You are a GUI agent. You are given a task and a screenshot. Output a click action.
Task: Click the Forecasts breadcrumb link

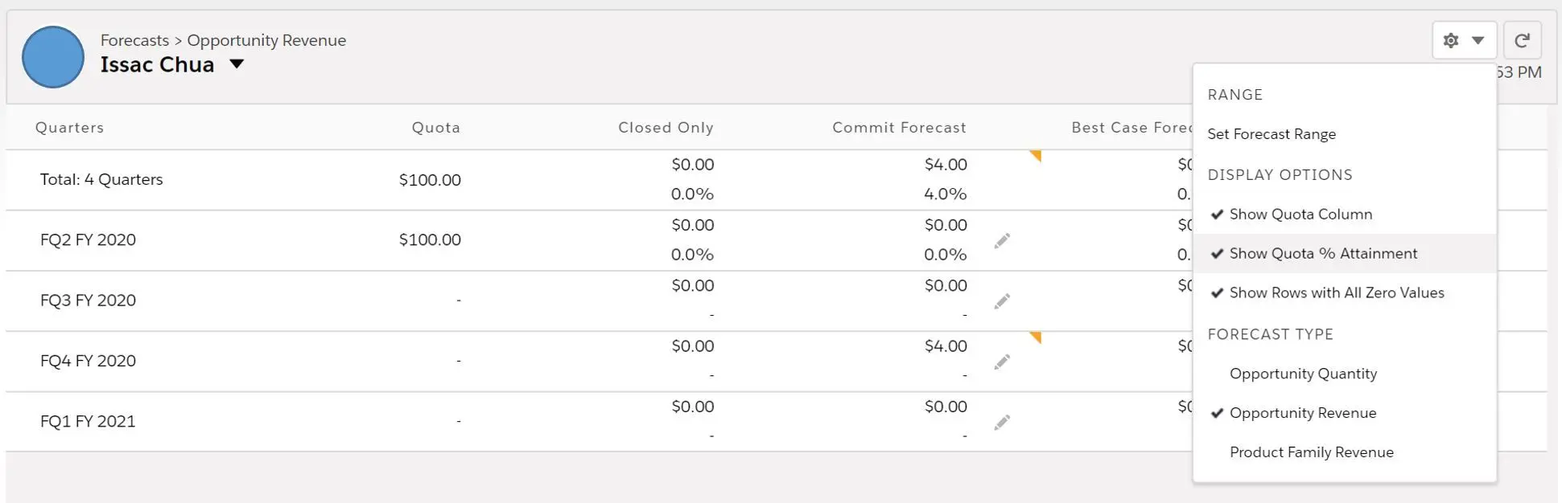(x=134, y=40)
